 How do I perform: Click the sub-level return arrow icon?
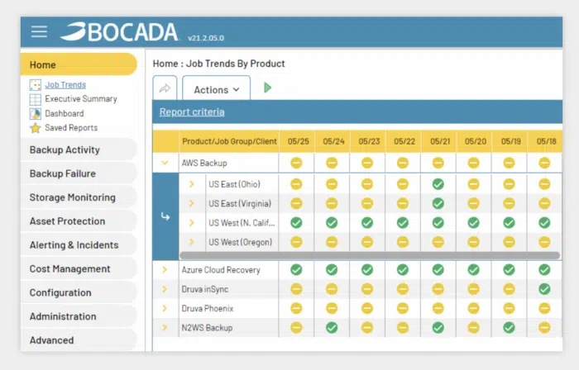(165, 216)
